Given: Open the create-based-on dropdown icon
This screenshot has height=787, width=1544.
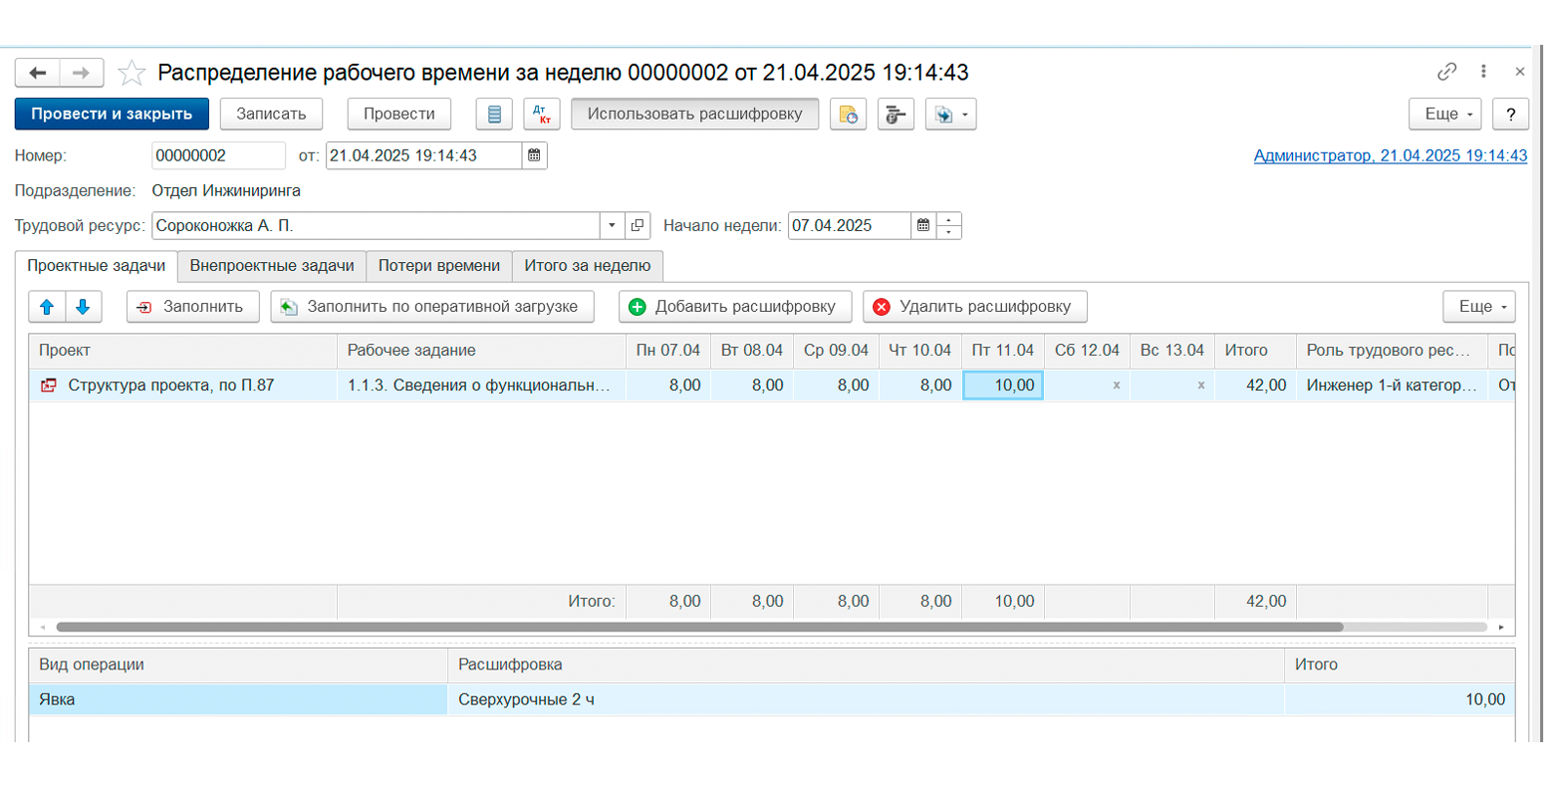Looking at the screenshot, I should (x=950, y=114).
